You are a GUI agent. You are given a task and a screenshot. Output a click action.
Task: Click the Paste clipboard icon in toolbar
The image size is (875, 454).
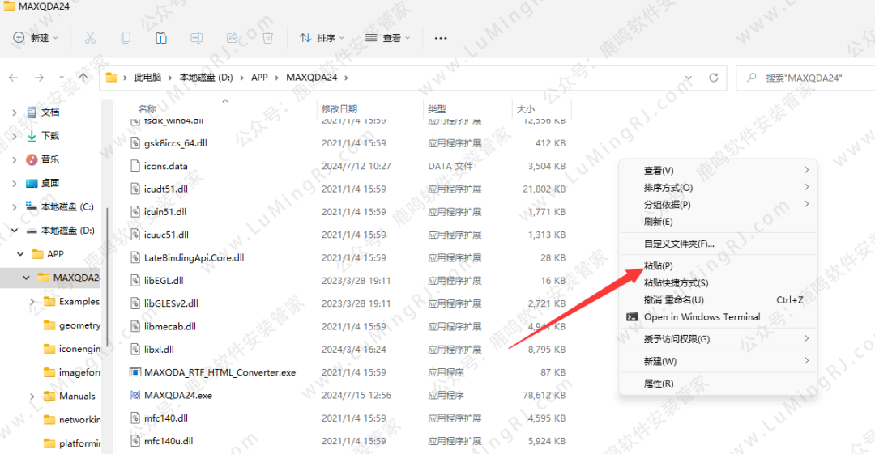point(161,38)
